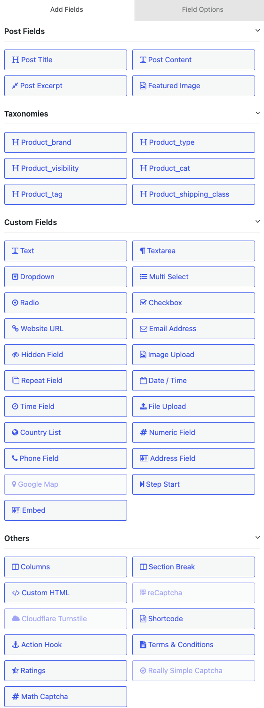Click the link icon on Website URL
This screenshot has width=264, height=708.
click(x=16, y=328)
